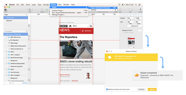
Task: Click the M&S (image) layer icon
Action: pos(9,43)
